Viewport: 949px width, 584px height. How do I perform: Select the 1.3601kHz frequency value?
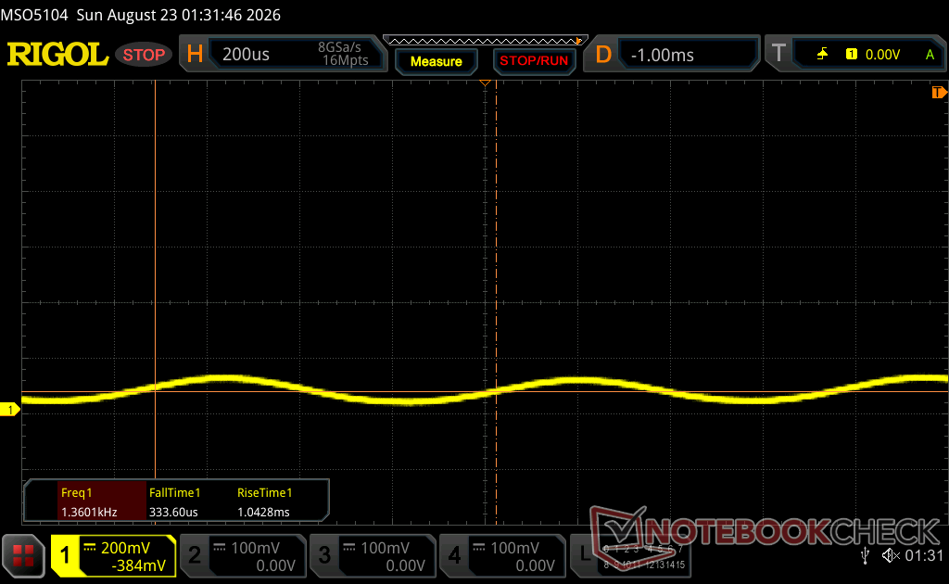tap(89, 512)
